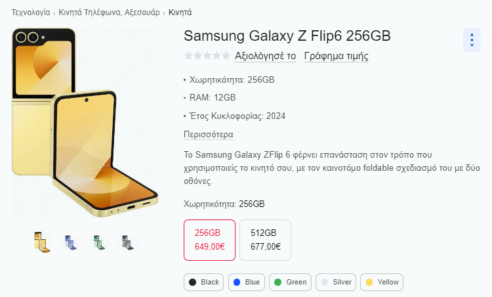
Task: Open the Αξιολόγησέ το review link
Action: click(x=266, y=56)
